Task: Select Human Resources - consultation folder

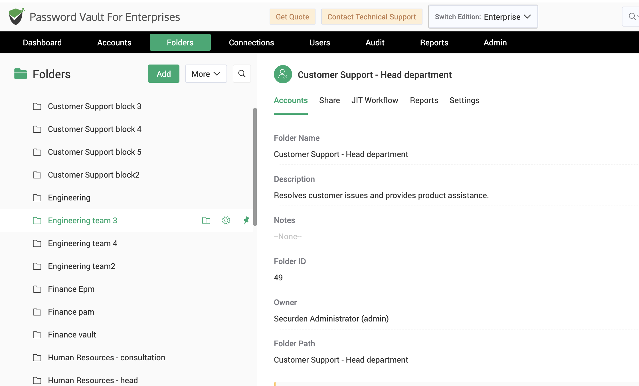Action: click(106, 357)
